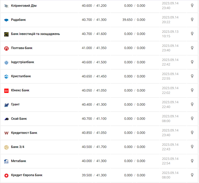The width and height of the screenshot is (199, 183).
Task: Open Банк інвестицій та заощаджень link
Action: coord(35,34)
